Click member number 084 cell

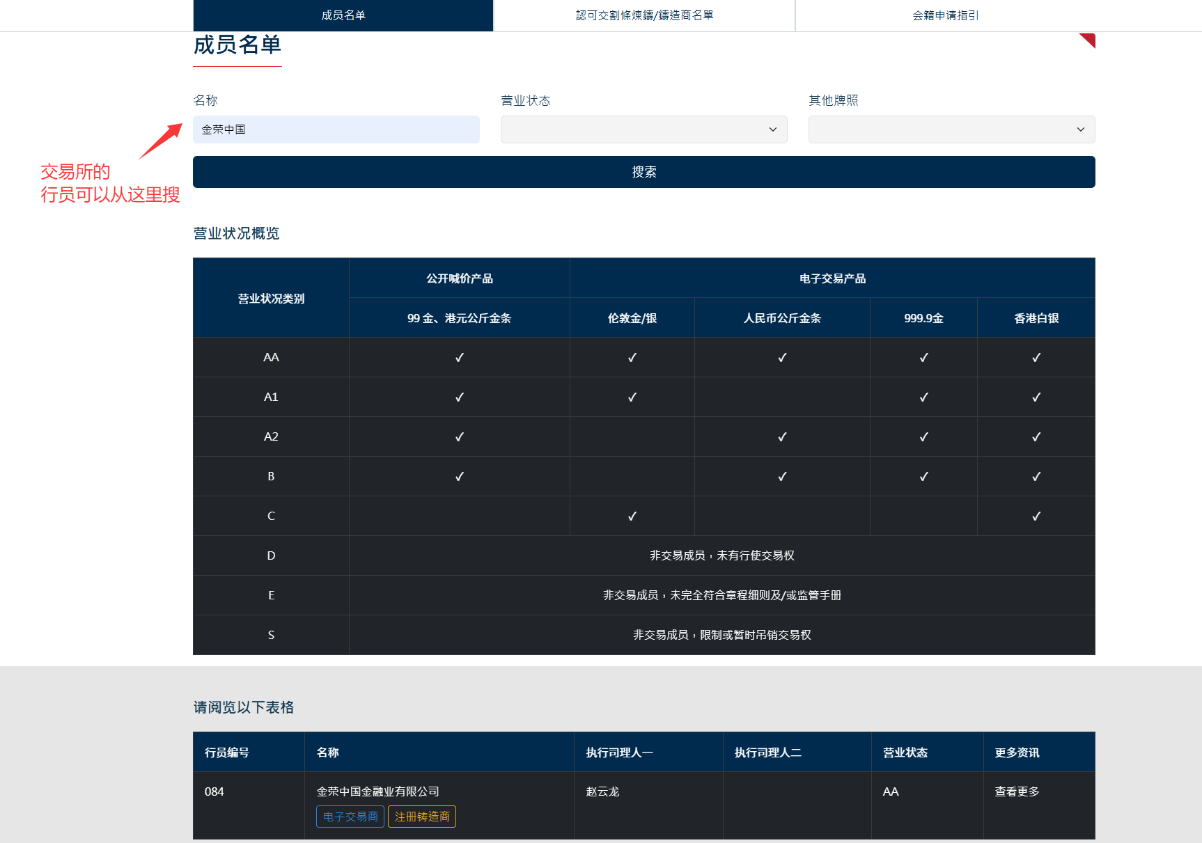[x=249, y=805]
